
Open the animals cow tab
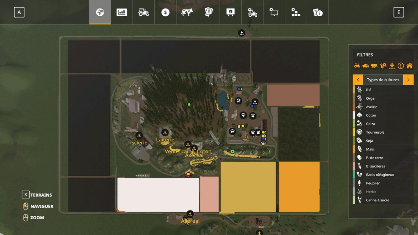pyautogui.click(x=187, y=12)
